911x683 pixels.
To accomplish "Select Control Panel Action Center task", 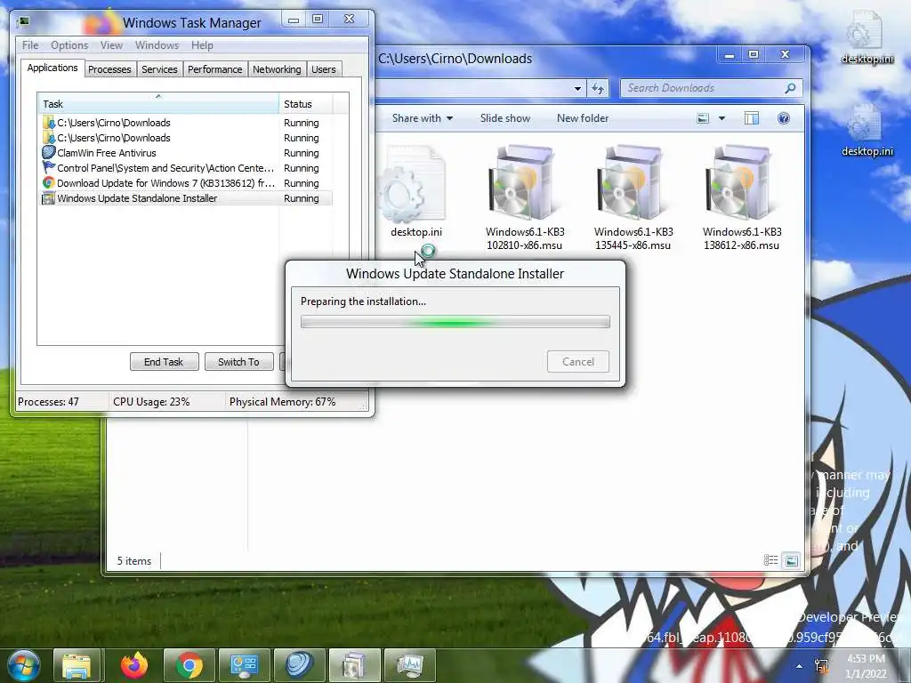I will pyautogui.click(x=186, y=168).
